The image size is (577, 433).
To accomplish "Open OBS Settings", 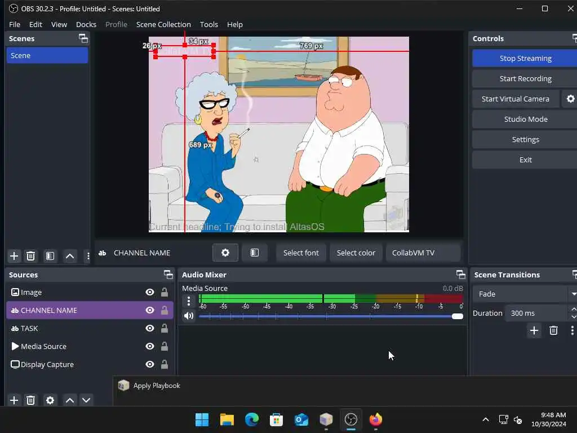I will pos(525,139).
